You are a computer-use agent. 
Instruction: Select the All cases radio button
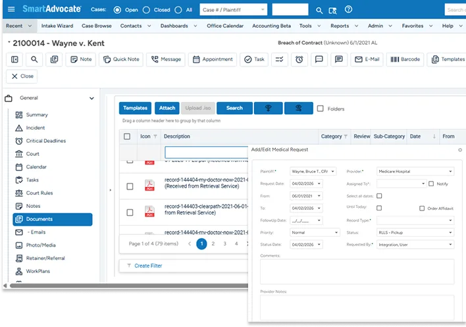pos(178,10)
